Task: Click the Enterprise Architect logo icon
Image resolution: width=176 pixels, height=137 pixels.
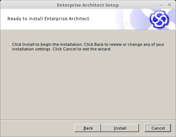Action: coord(159,19)
